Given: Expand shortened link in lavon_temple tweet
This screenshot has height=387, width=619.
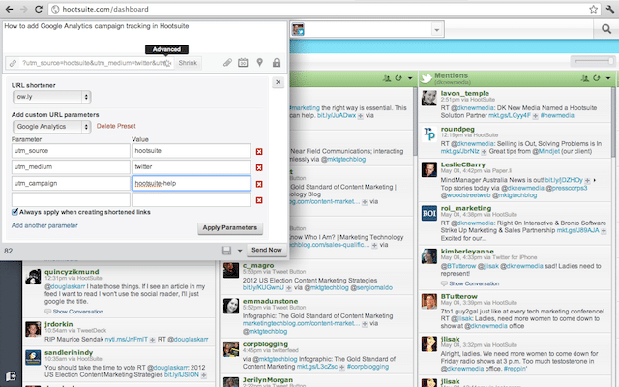Looking at the screenshot, I should pyautogui.click(x=535, y=116).
